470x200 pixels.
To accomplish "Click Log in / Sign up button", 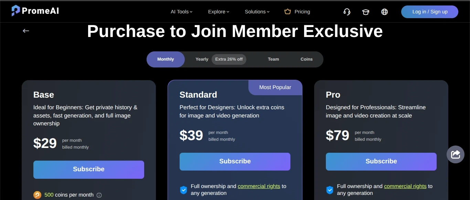I will 429,12.
